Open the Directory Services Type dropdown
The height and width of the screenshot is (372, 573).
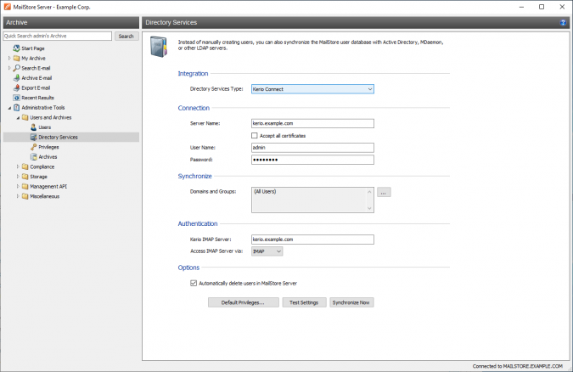312,89
